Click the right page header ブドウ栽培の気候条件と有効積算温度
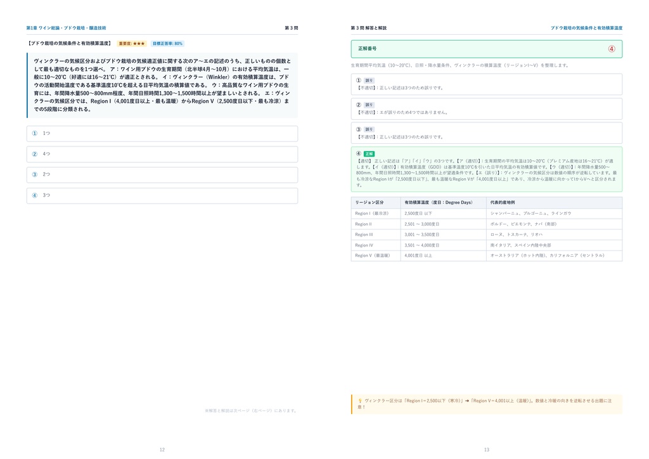 [x=586, y=28]
